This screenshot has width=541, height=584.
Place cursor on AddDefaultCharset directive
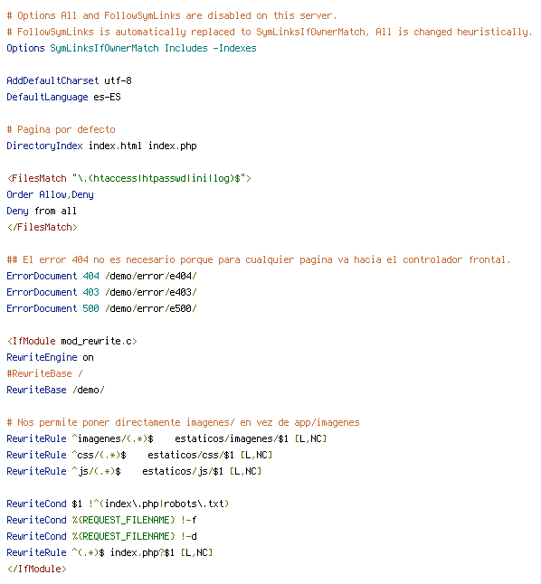[52, 80]
